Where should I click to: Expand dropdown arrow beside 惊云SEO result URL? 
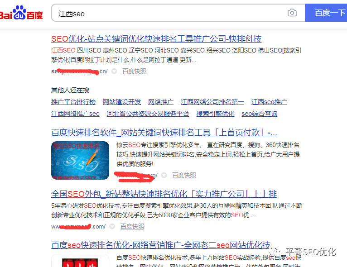[x=164, y=175]
